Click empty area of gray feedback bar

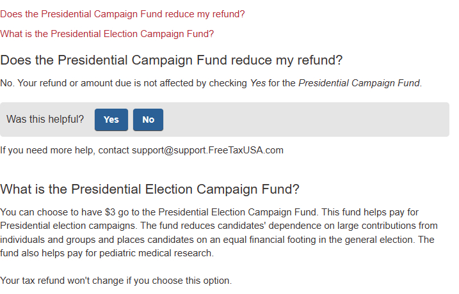click(307, 120)
